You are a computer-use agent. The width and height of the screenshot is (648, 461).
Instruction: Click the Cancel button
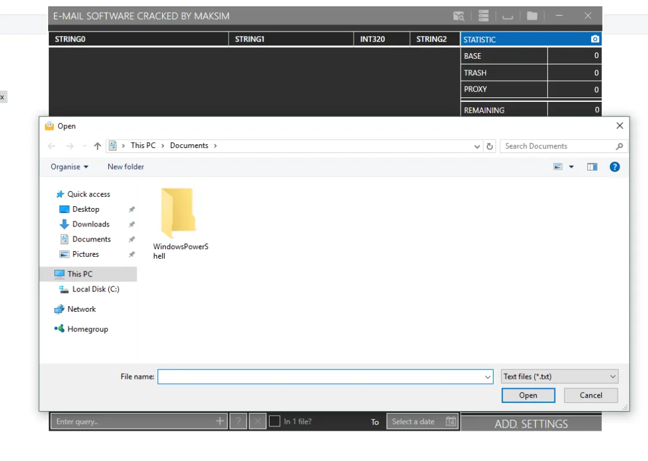pyautogui.click(x=590, y=395)
